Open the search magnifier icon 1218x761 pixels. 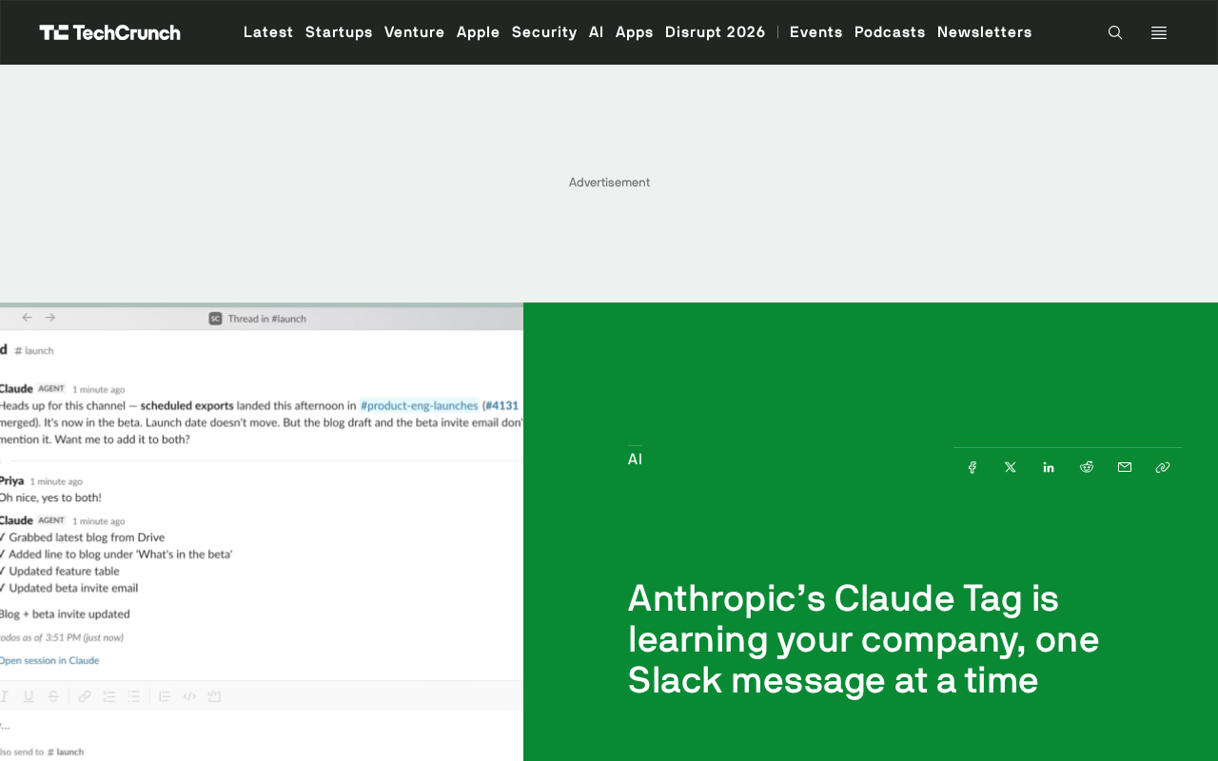1115,32
